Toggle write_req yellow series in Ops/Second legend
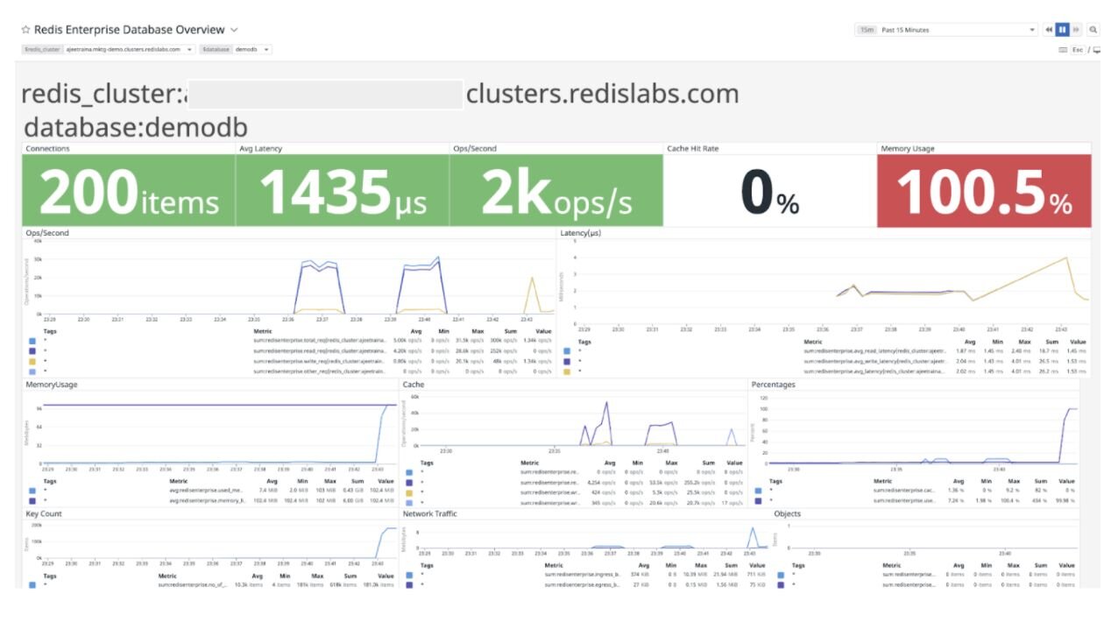This screenshot has width=1104, height=636. (x=32, y=361)
